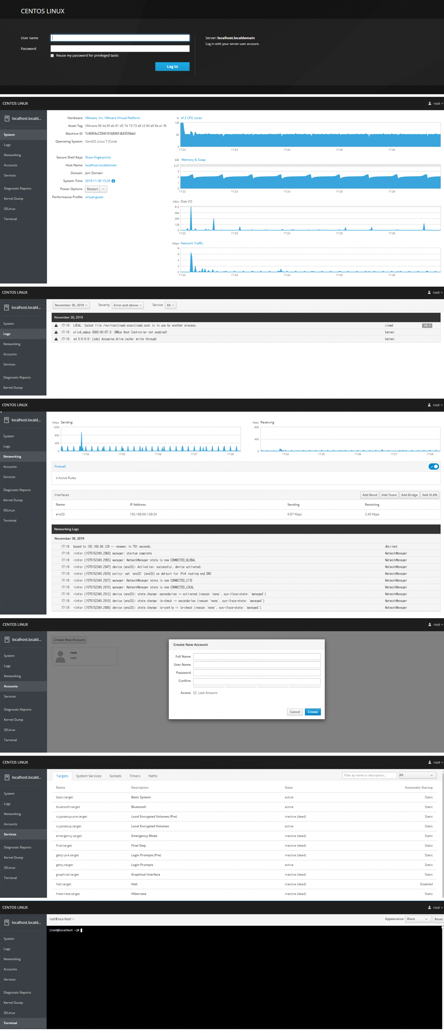Open the Sockets tab
The width and height of the screenshot is (444, 1033).
tap(115, 776)
